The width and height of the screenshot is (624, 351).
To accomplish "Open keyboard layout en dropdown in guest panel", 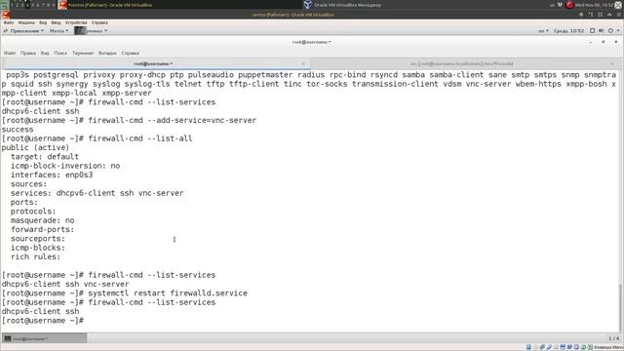I will click(543, 30).
